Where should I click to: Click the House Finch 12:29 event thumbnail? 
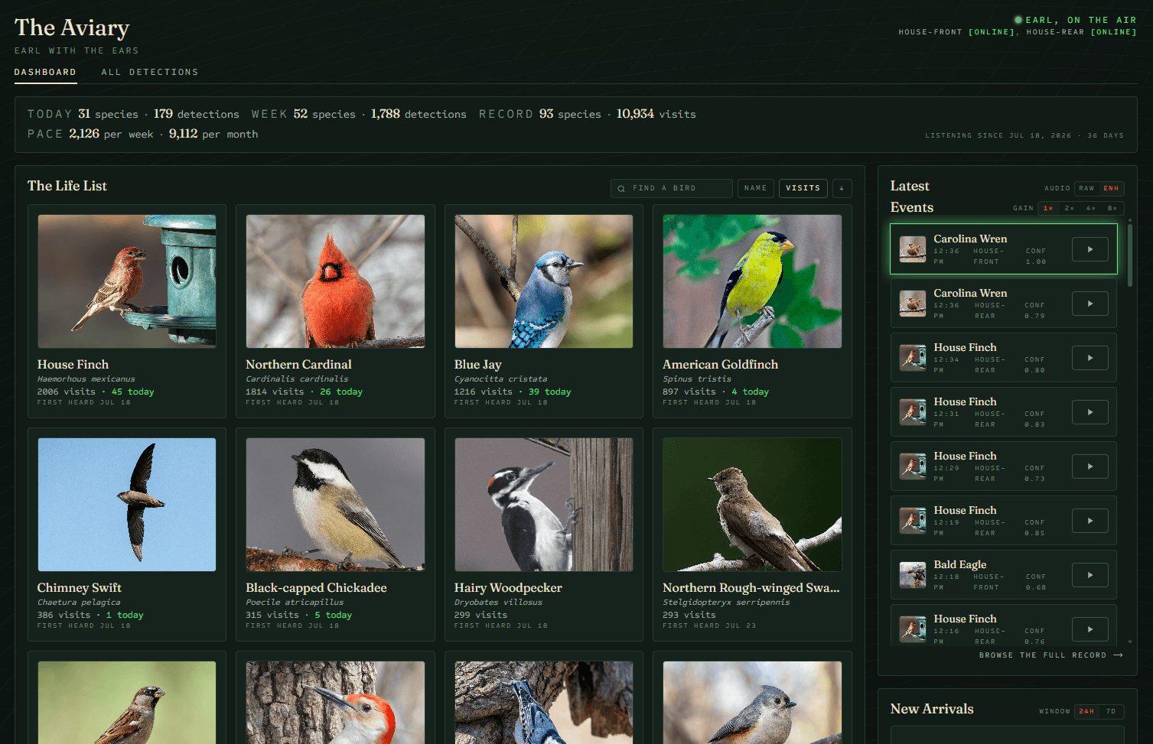tap(912, 466)
